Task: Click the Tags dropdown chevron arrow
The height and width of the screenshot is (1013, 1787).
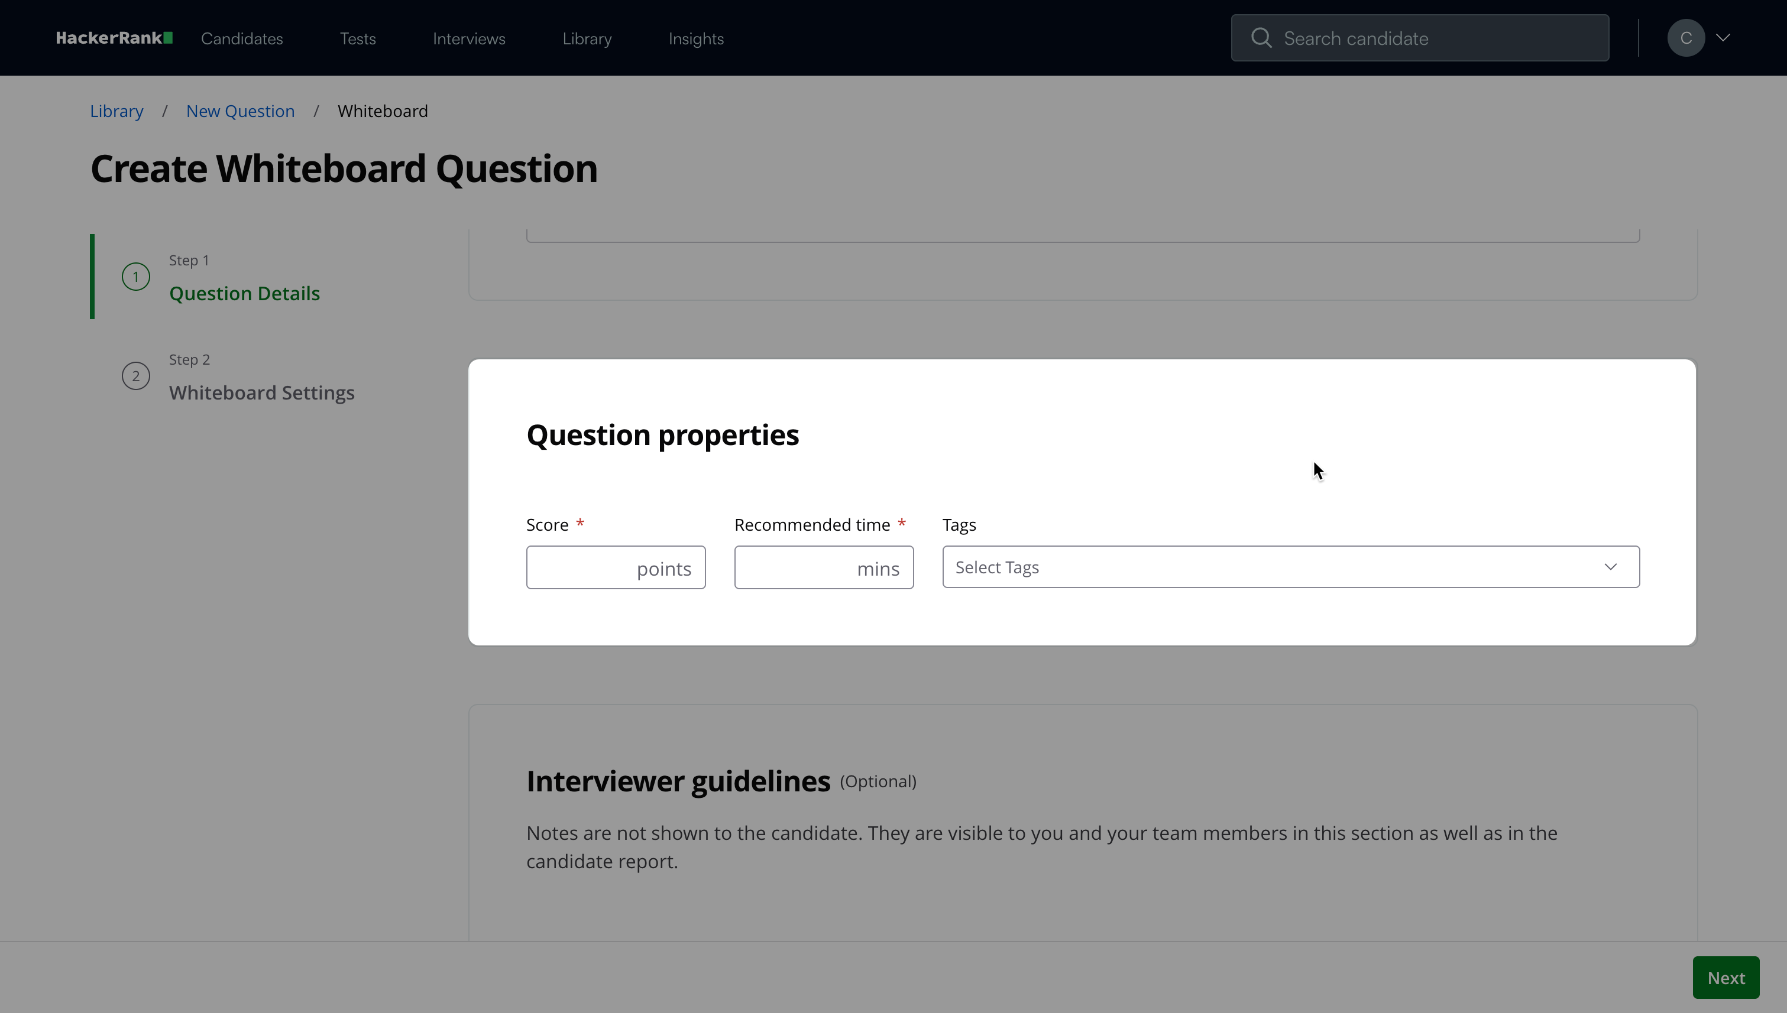Action: pos(1610,567)
